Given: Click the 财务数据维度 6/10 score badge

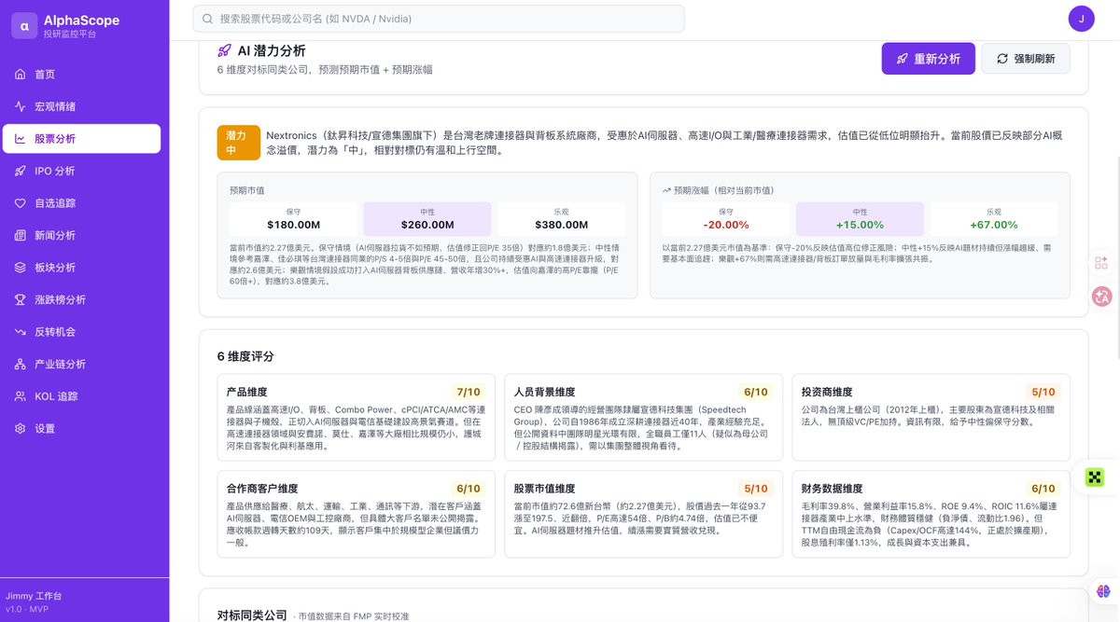Looking at the screenshot, I should point(1043,489).
